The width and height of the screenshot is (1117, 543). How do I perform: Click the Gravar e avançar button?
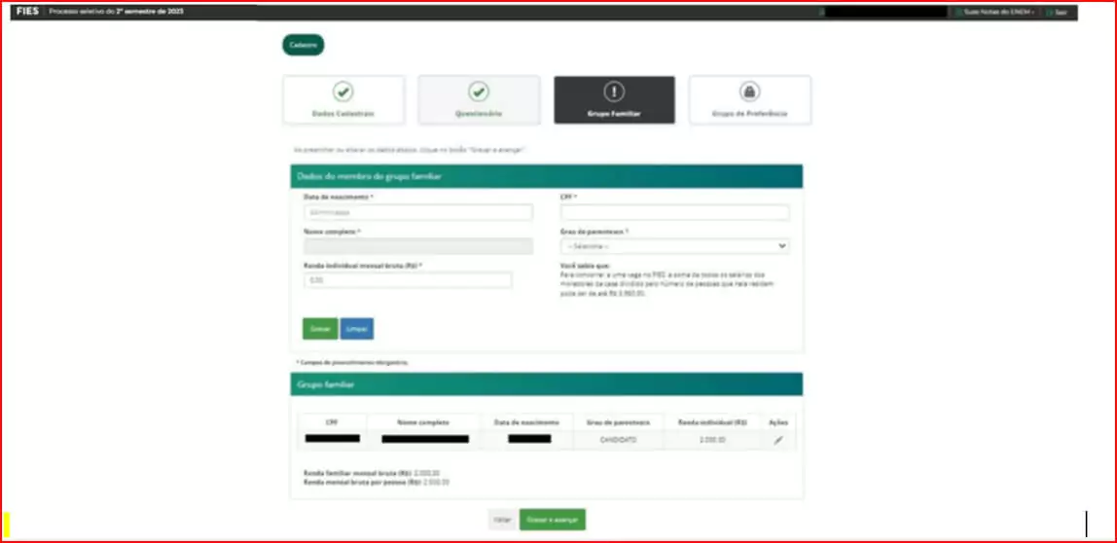552,521
